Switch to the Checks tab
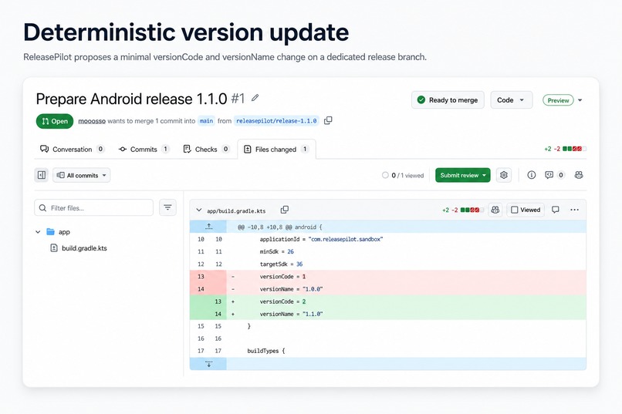 coord(206,150)
